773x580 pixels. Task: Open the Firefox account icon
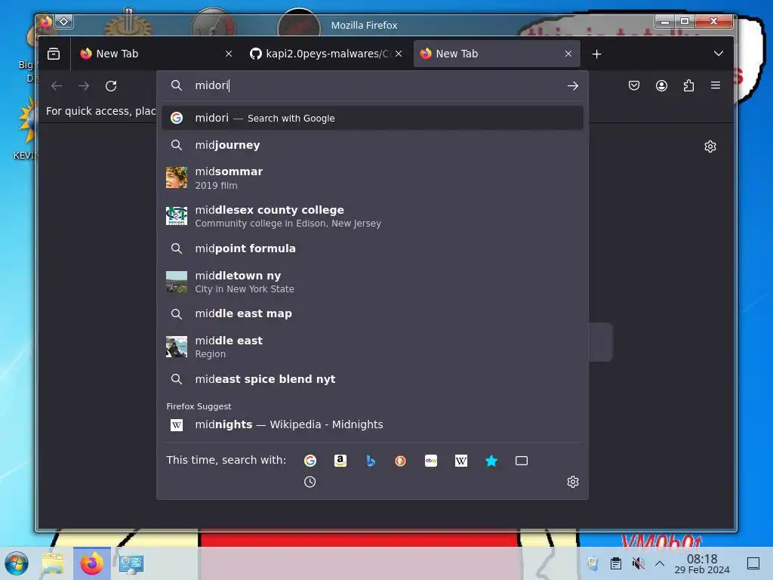661,86
